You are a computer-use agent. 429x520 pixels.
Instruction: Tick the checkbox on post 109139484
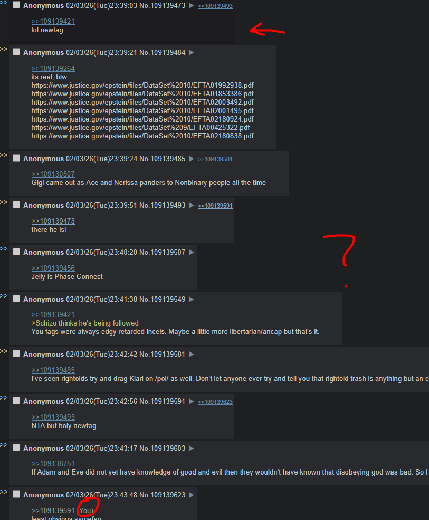coord(16,52)
